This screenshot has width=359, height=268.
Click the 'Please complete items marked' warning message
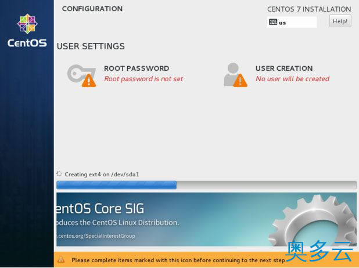coord(178,260)
